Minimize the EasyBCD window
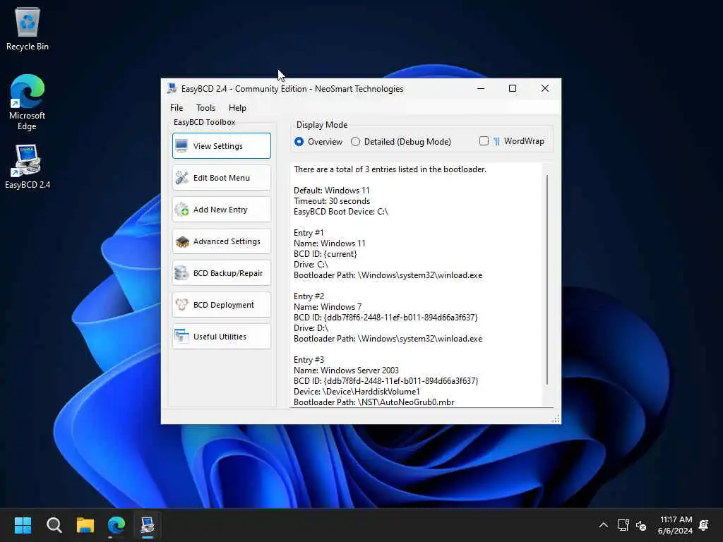The height and width of the screenshot is (542, 723). click(x=480, y=88)
